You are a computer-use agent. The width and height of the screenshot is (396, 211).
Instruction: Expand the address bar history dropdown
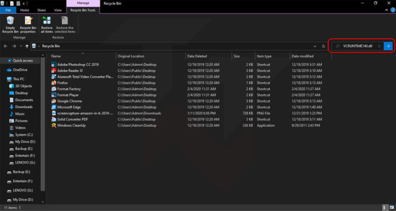pos(315,46)
